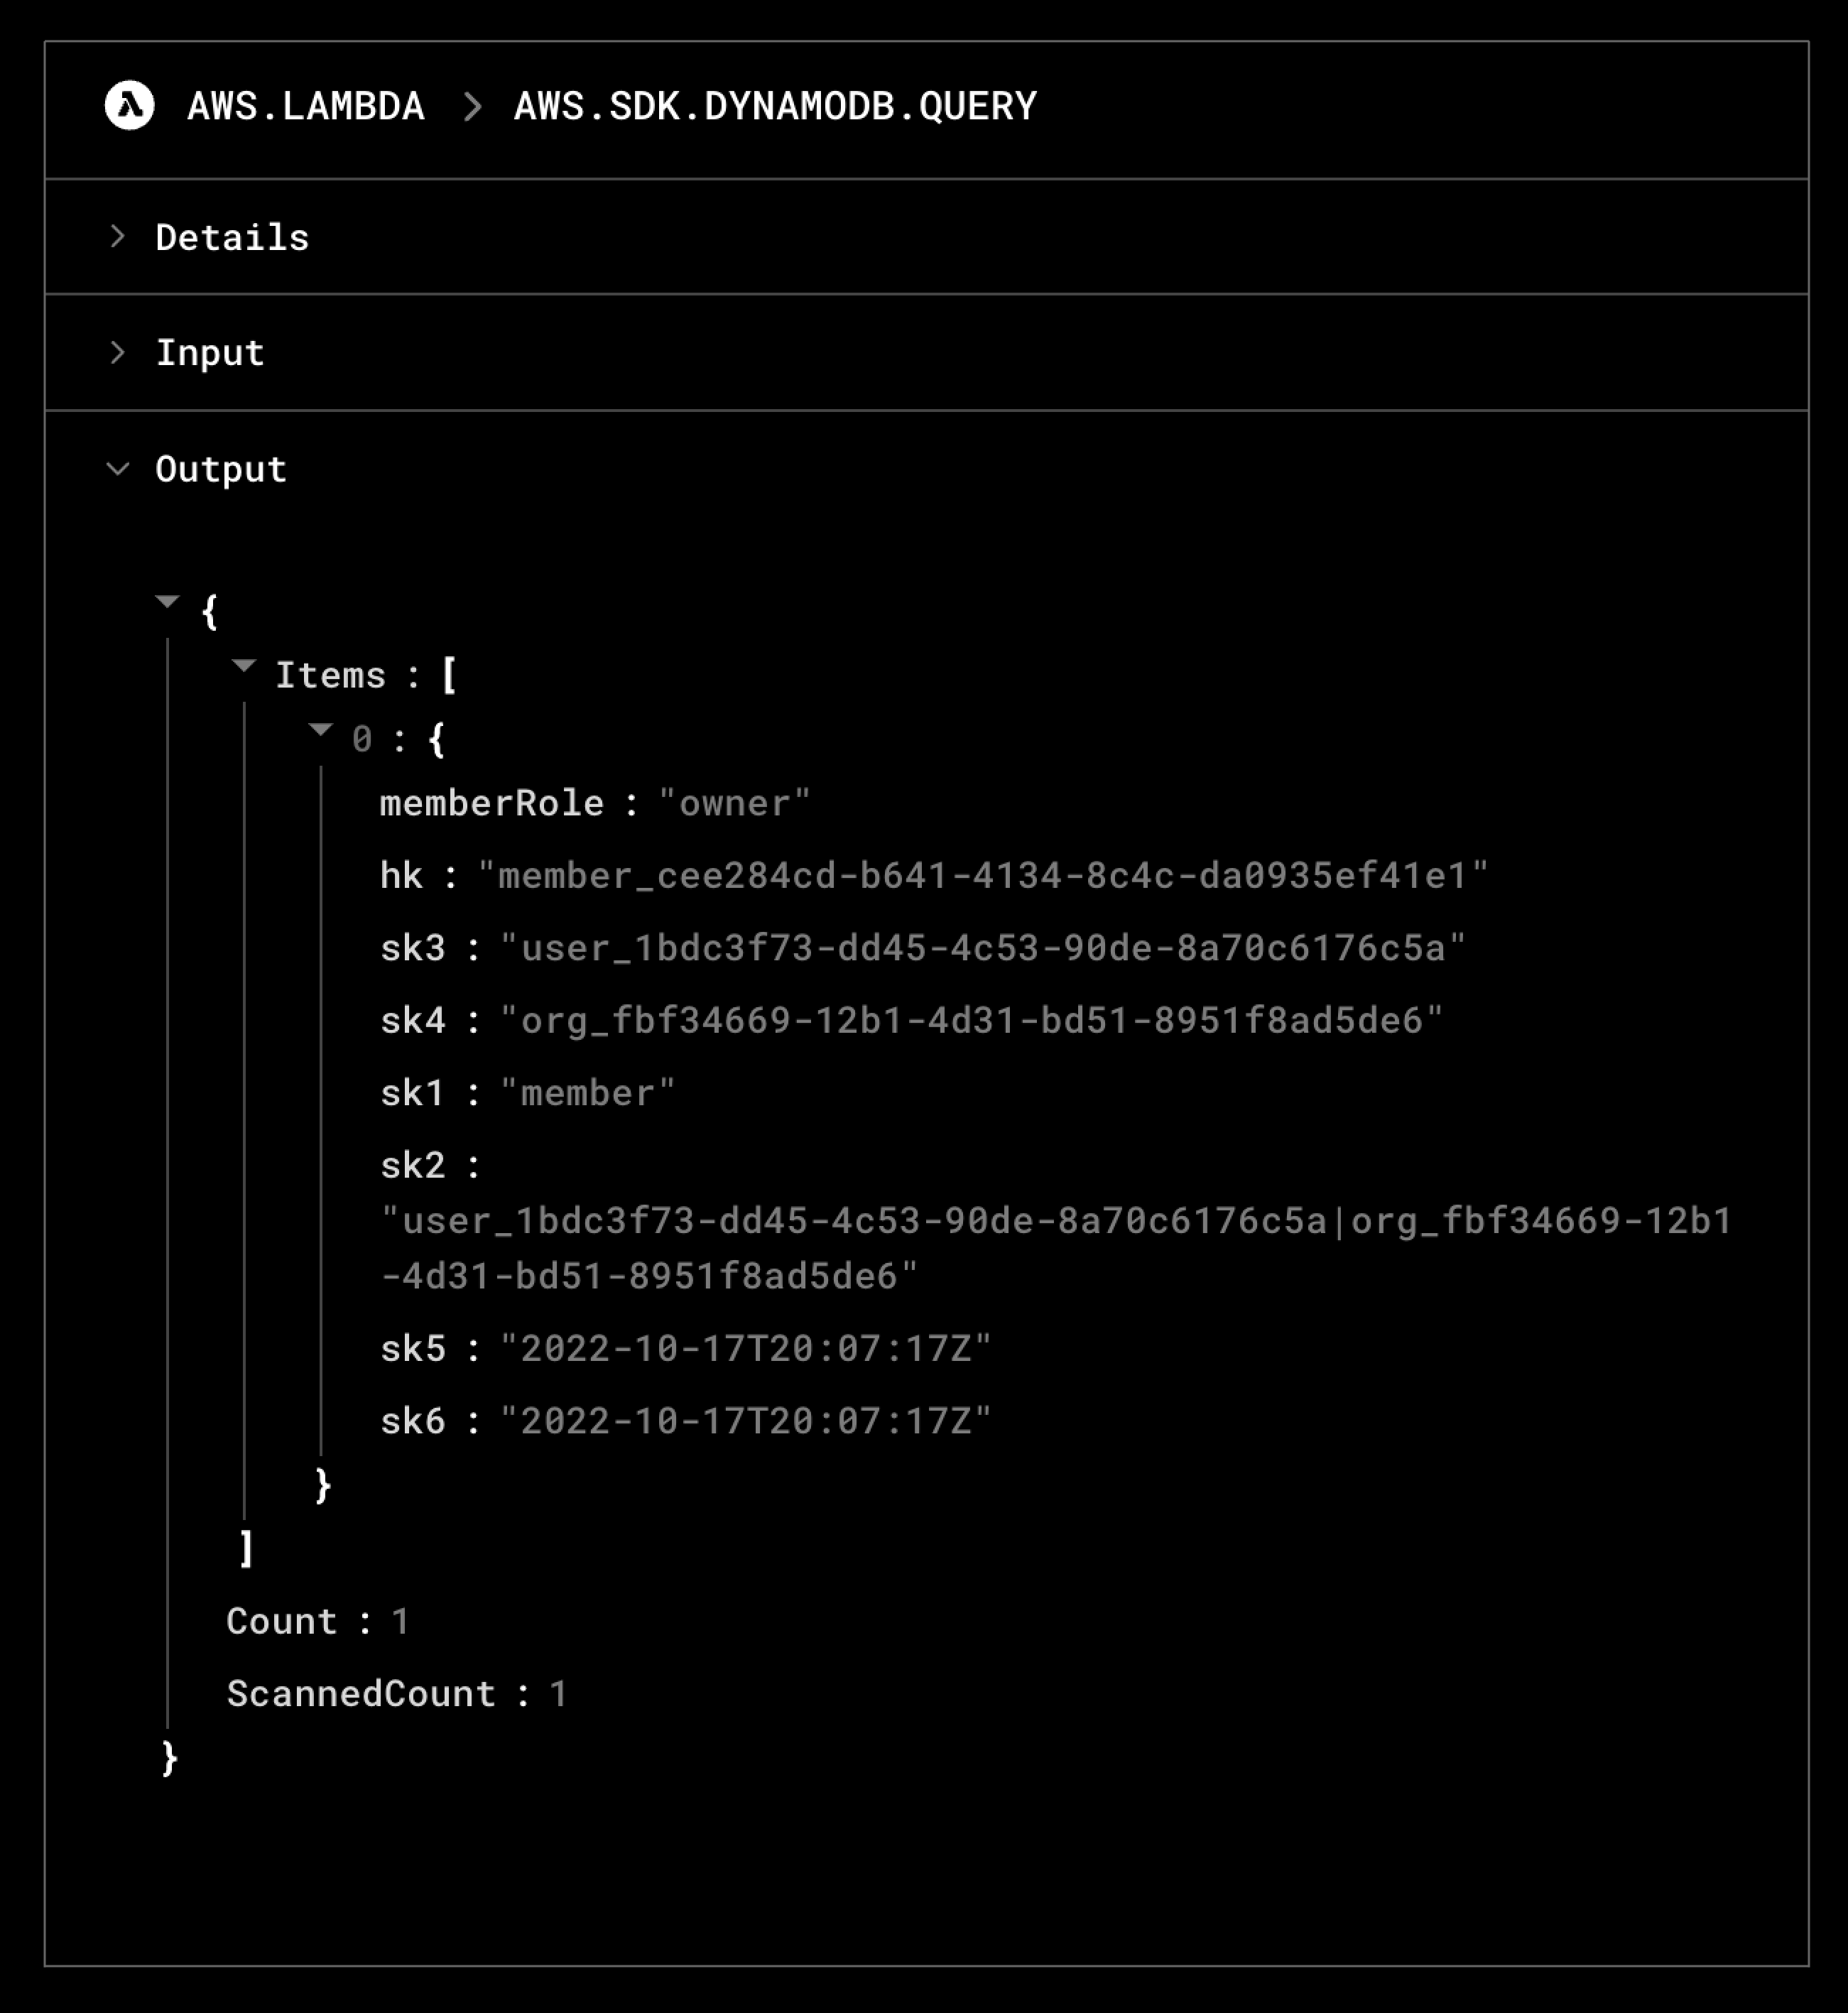1848x2013 pixels.
Task: Collapse the Output section chevron
Action: click(x=118, y=469)
